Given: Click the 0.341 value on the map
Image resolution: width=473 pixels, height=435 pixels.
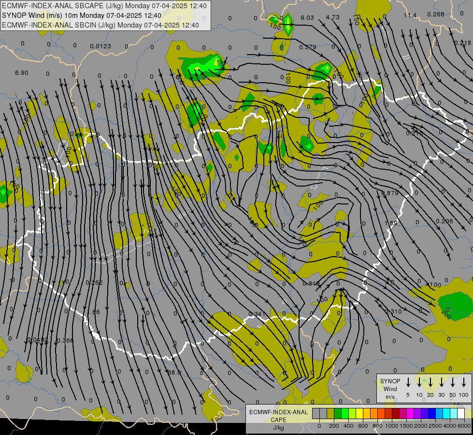Looking at the screenshot, I should (257, 314).
